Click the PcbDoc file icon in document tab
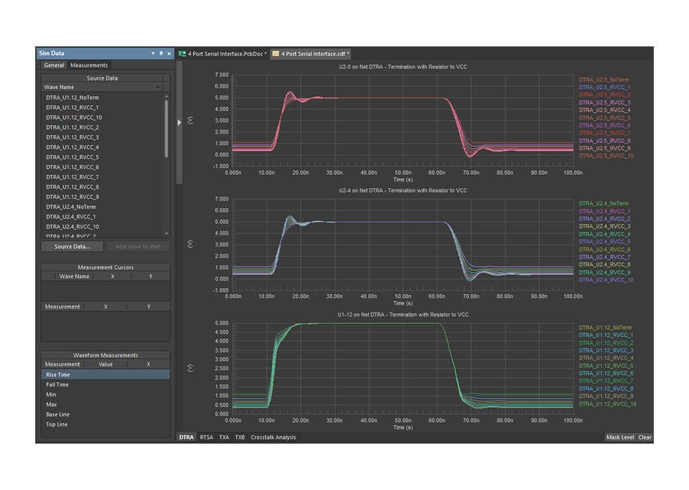689x490 pixels. coord(182,54)
